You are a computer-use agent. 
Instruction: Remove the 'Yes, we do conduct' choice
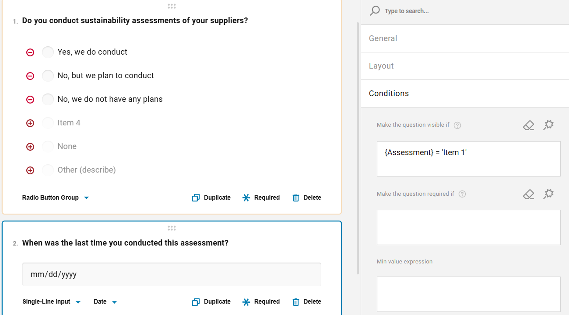(30, 52)
